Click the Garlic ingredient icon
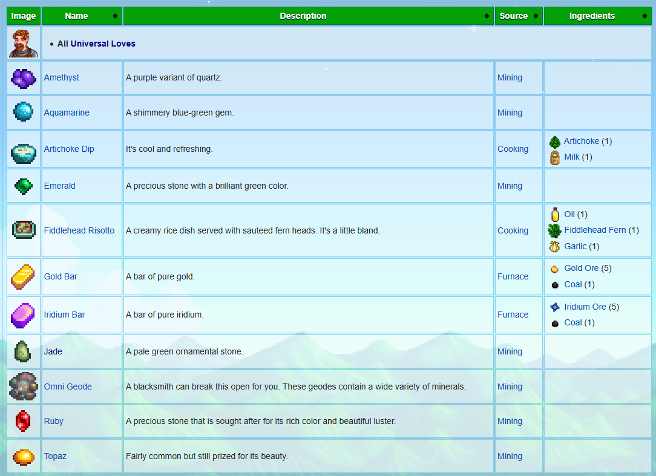Image resolution: width=656 pixels, height=476 pixels. coord(555,247)
